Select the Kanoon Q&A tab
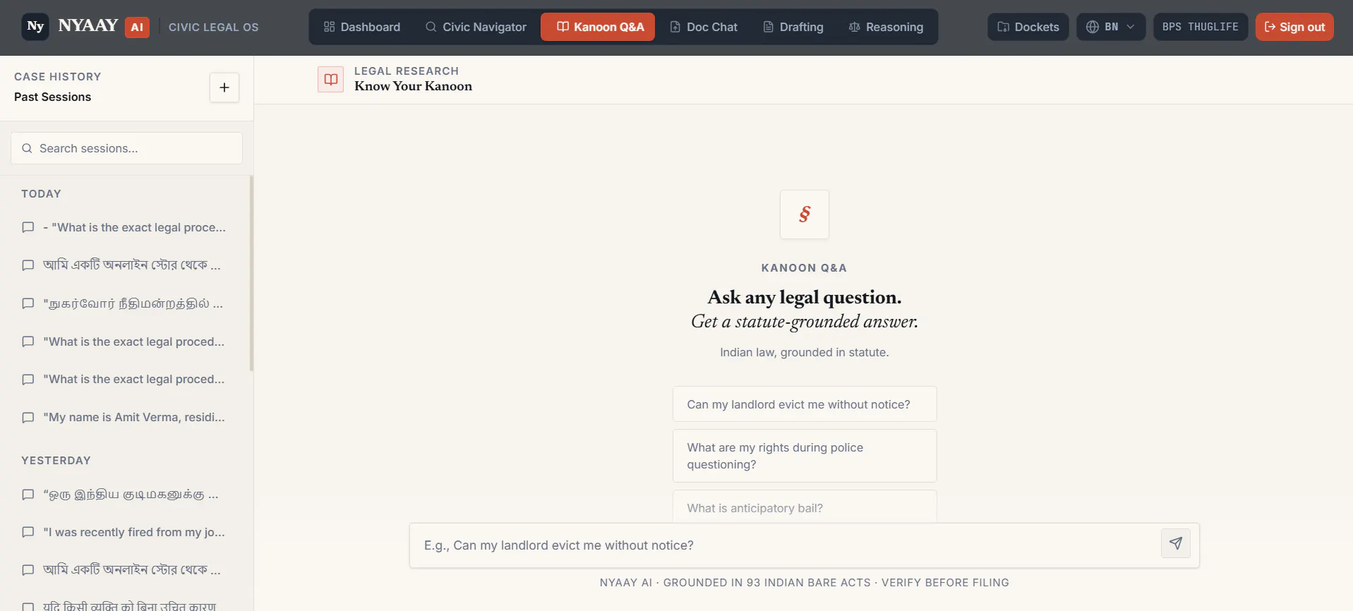 point(598,27)
